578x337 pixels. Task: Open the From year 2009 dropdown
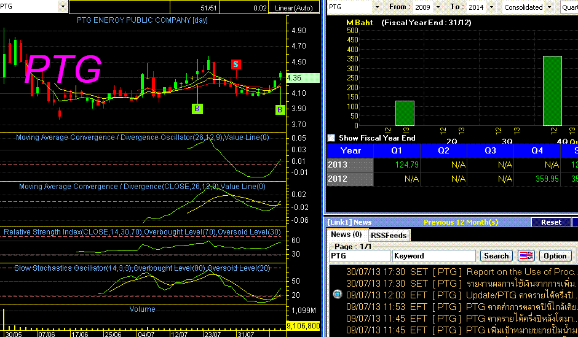click(x=438, y=7)
